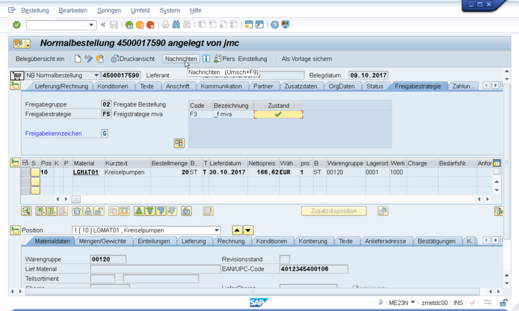
Task: Open the command field dropdown arrow
Action: click(92, 25)
